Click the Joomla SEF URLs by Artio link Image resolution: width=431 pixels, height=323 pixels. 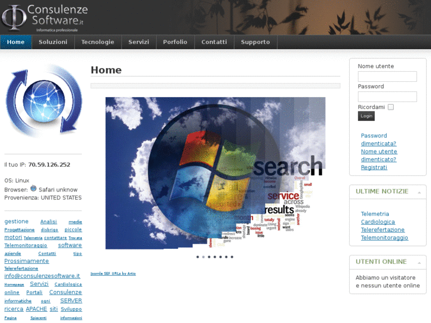113,274
